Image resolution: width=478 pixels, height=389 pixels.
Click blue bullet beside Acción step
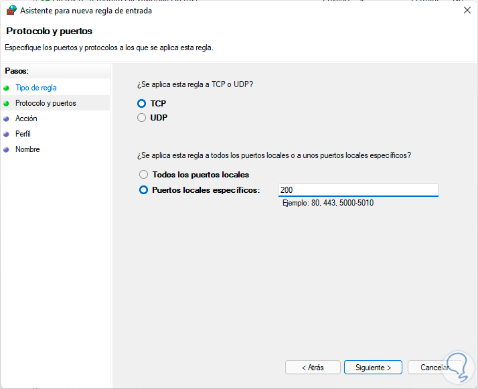coord(7,119)
